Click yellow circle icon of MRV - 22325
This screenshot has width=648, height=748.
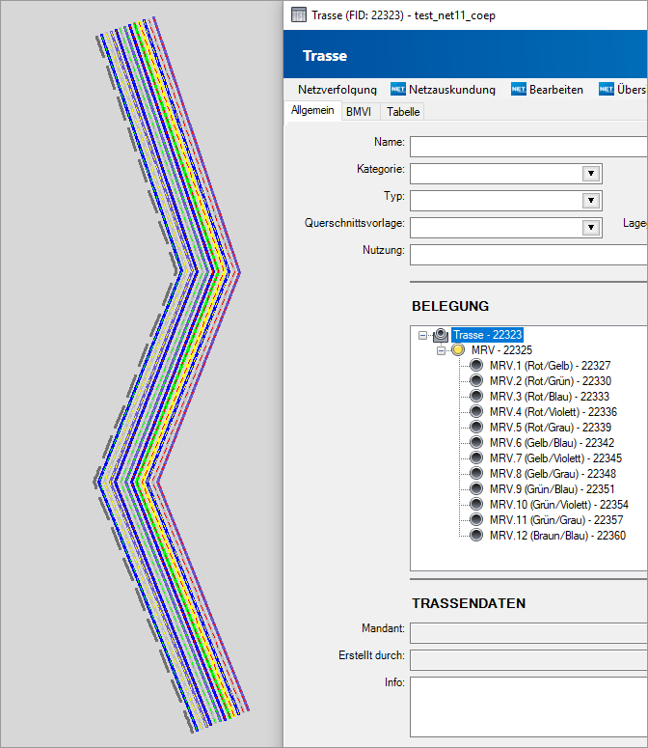pyautogui.click(x=458, y=350)
